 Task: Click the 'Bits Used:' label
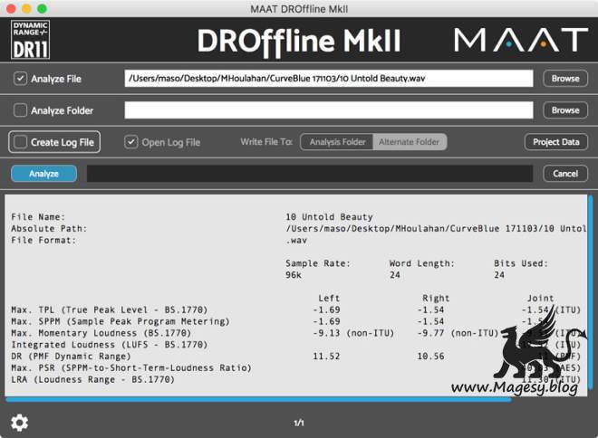pos(521,263)
